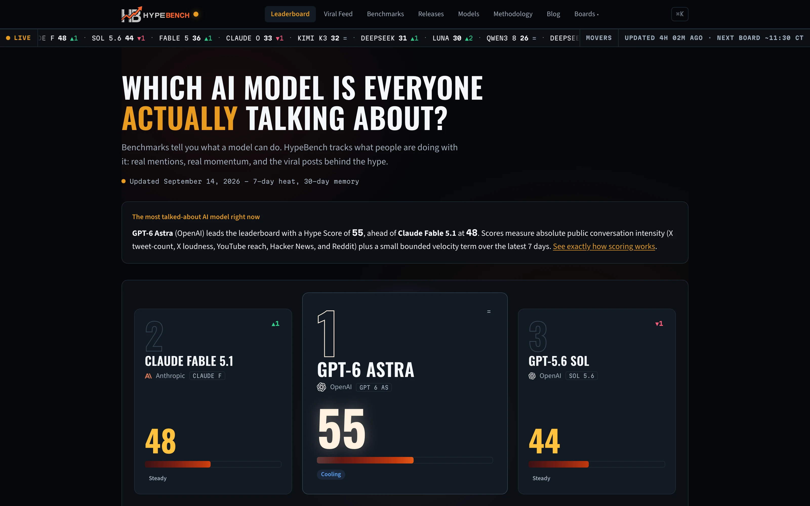View the Methodology page
The height and width of the screenshot is (506, 810).
(x=513, y=14)
